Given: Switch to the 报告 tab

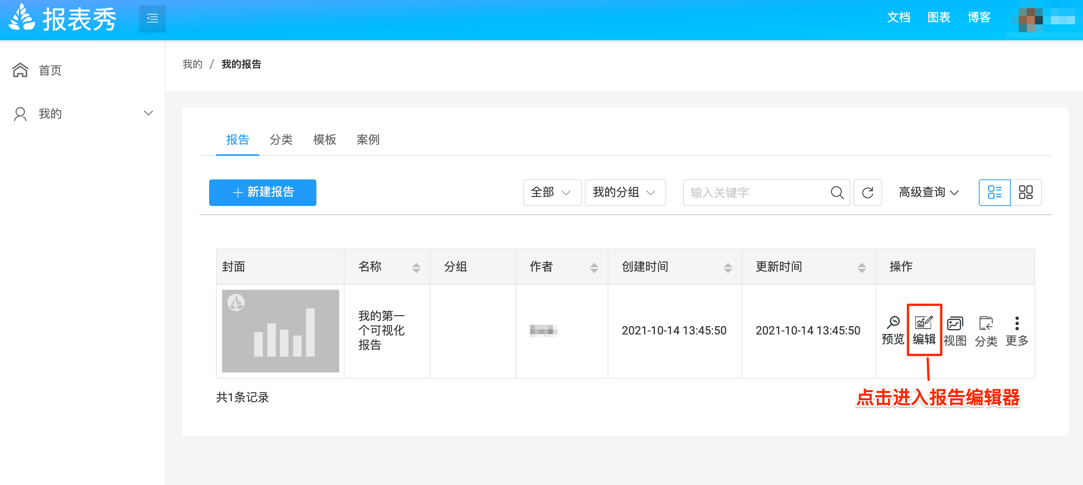Looking at the screenshot, I should pos(238,139).
